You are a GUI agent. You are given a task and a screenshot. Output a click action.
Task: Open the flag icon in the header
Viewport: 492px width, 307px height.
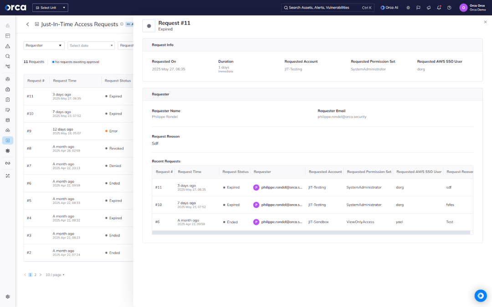[x=418, y=8]
